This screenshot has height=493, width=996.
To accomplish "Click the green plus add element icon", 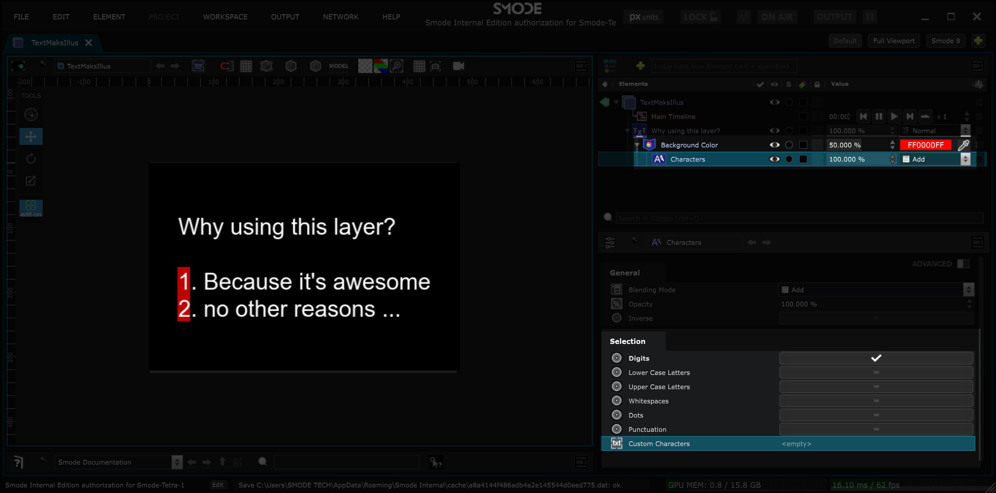I will 640,66.
